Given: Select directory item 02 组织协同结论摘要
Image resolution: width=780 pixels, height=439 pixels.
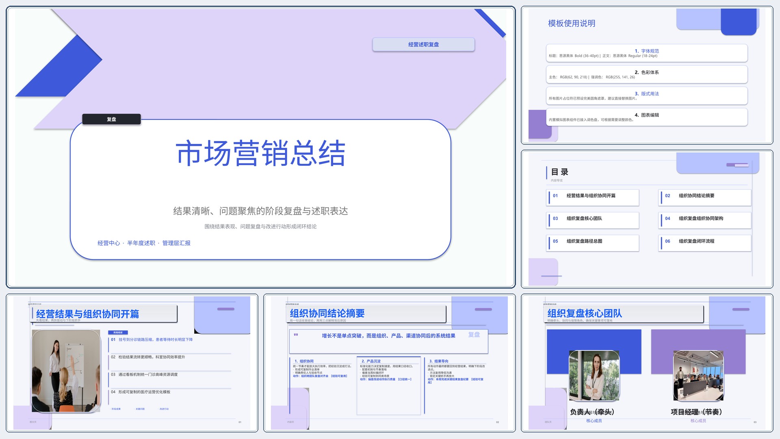Looking at the screenshot, I should click(x=705, y=197).
